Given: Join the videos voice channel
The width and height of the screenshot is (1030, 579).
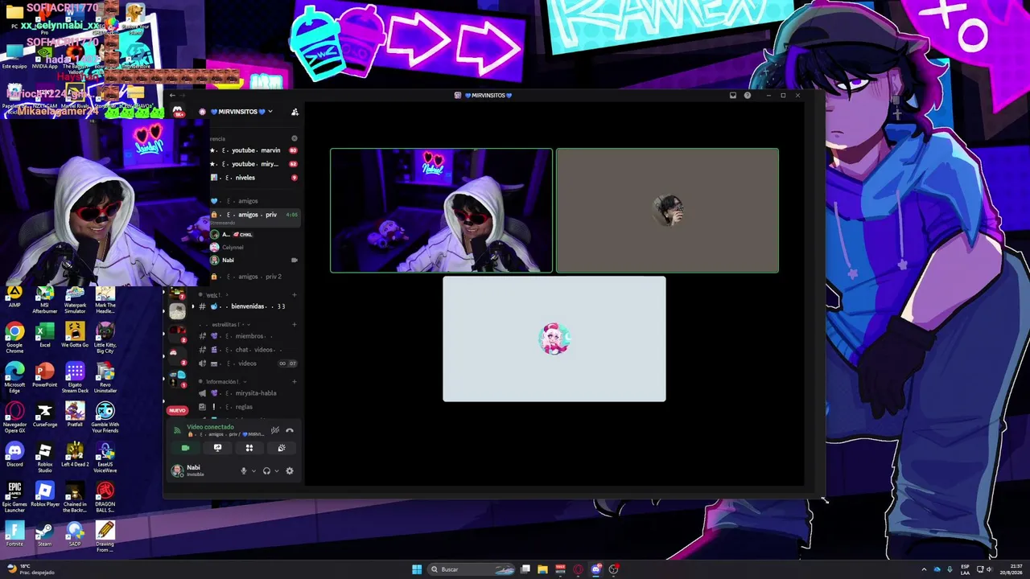Looking at the screenshot, I should pyautogui.click(x=248, y=363).
